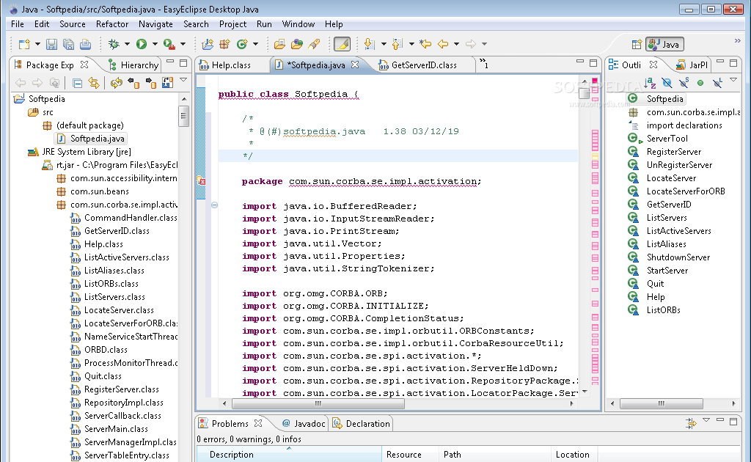Open the Run configurations dropdown arrow
The width and height of the screenshot is (751, 462).
[155, 44]
